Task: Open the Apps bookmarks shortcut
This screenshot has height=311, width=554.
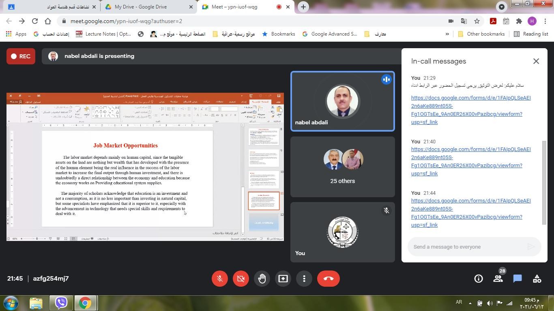Action: (16, 34)
